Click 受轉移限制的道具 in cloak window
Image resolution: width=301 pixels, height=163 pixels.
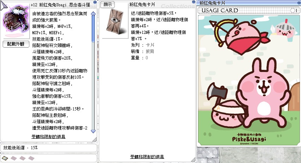tap(48, 137)
